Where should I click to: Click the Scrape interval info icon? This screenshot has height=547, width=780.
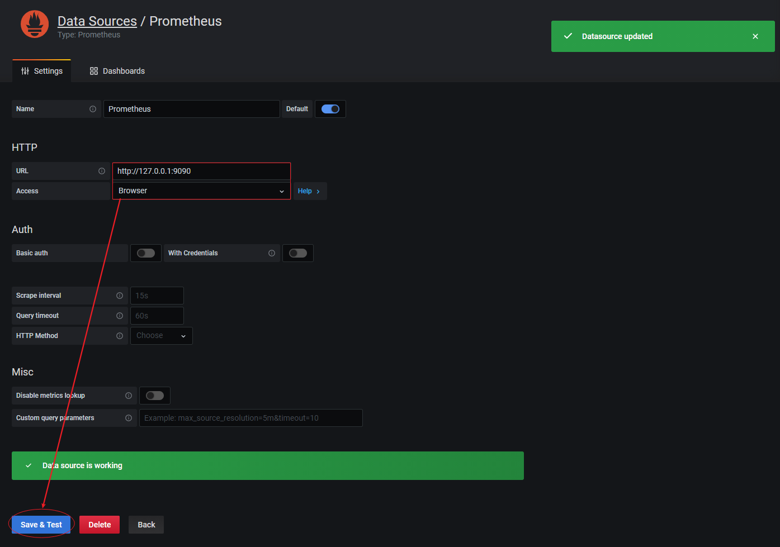point(120,296)
